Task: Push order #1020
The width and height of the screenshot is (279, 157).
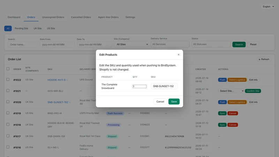Action: tap(222, 102)
